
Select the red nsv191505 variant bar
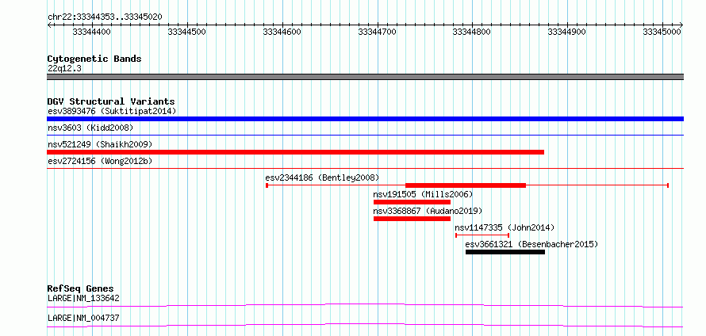tap(412, 202)
